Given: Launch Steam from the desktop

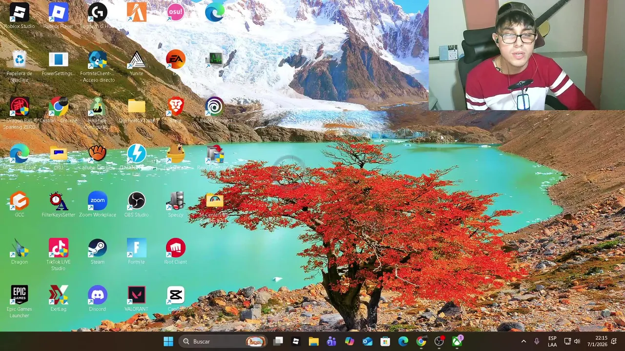Looking at the screenshot, I should click(x=97, y=249).
